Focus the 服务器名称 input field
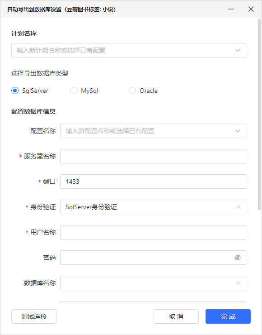 point(153,156)
